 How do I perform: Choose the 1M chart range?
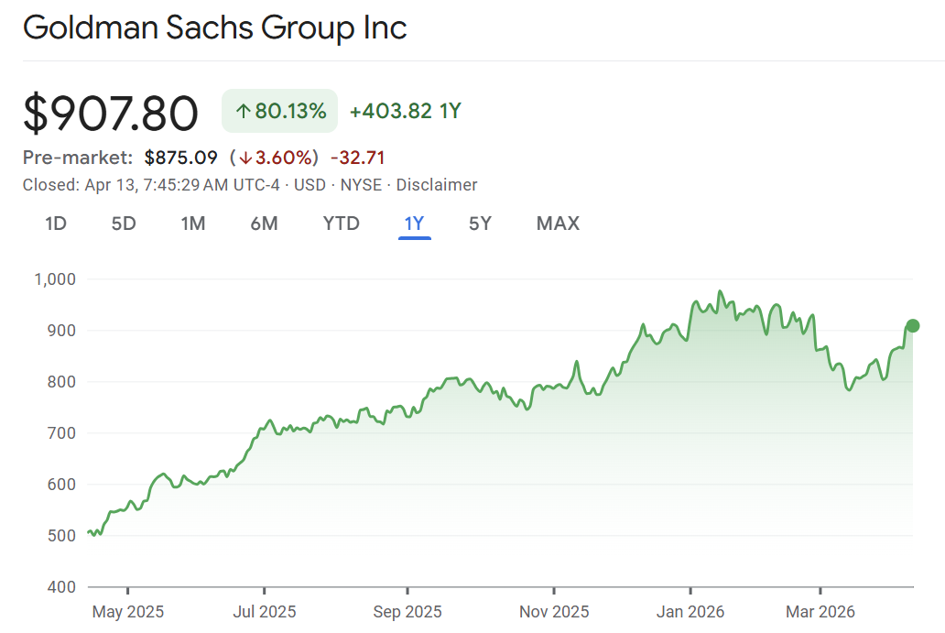(x=192, y=224)
